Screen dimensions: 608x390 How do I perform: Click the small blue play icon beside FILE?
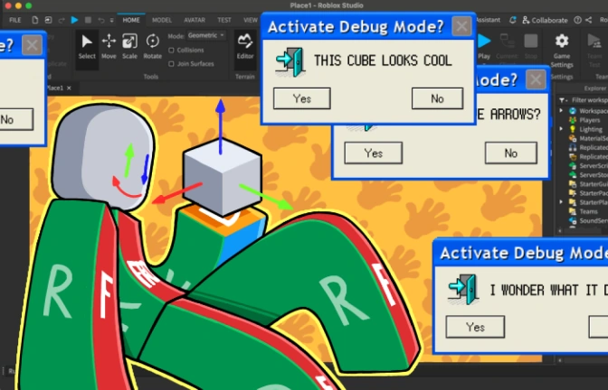(74, 20)
